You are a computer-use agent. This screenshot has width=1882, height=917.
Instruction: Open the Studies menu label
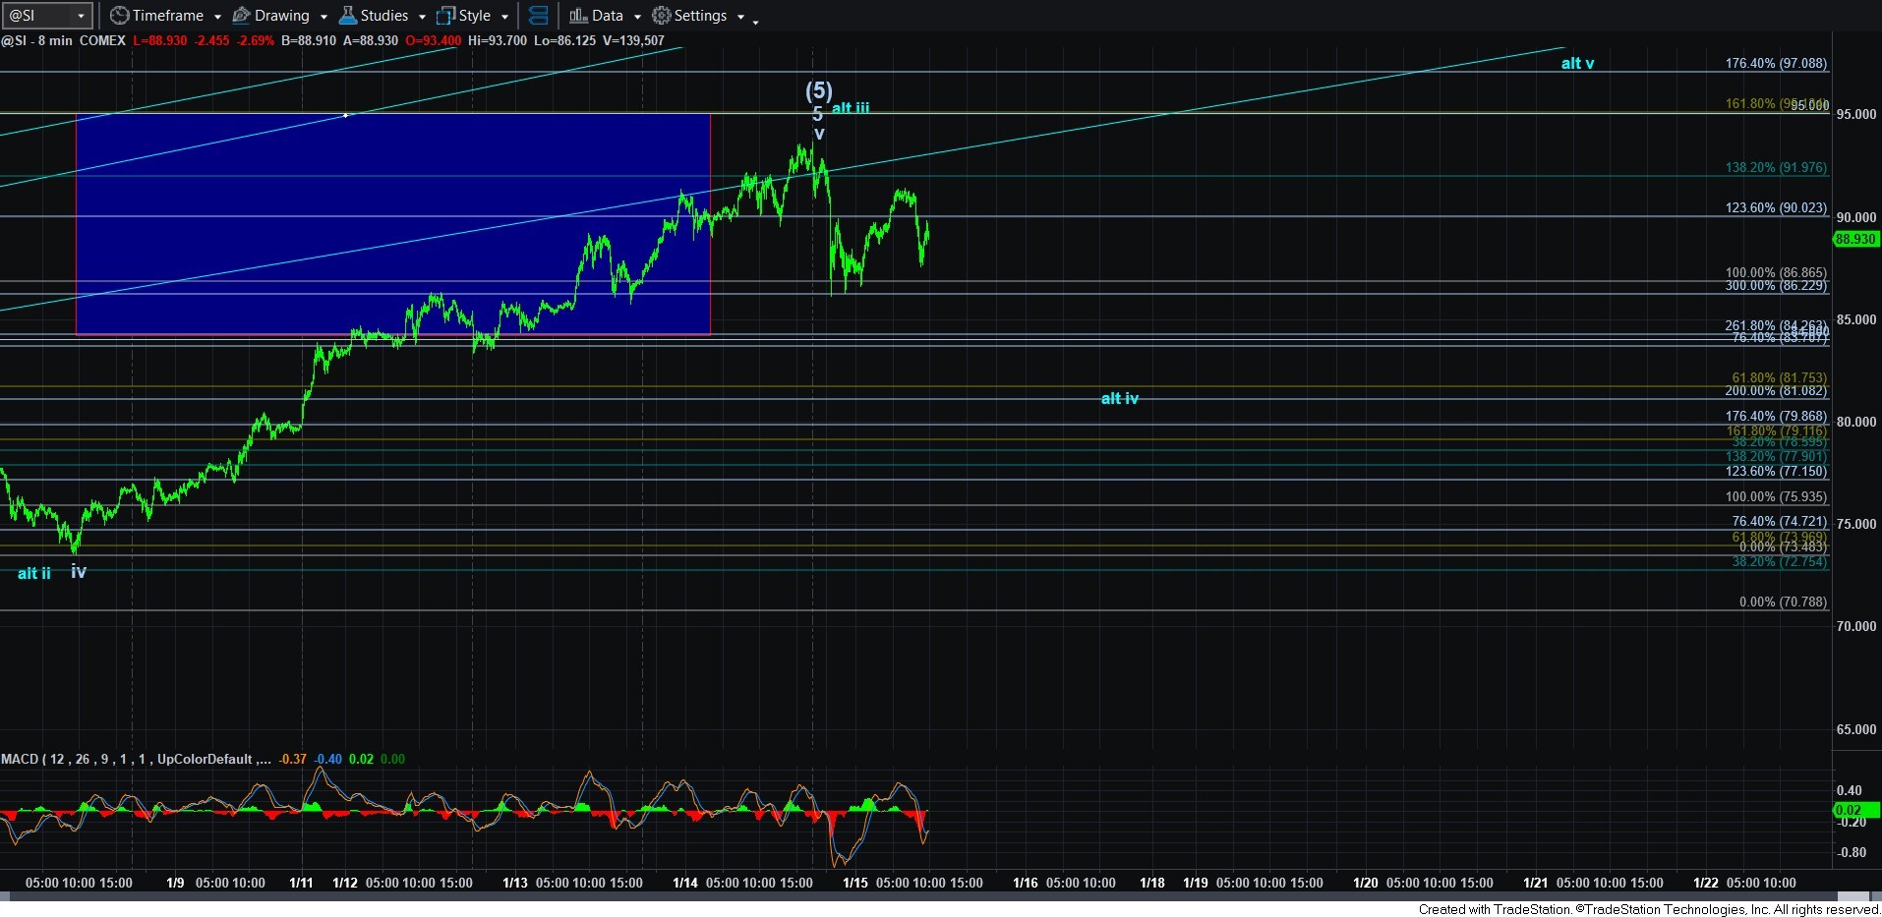point(383,16)
